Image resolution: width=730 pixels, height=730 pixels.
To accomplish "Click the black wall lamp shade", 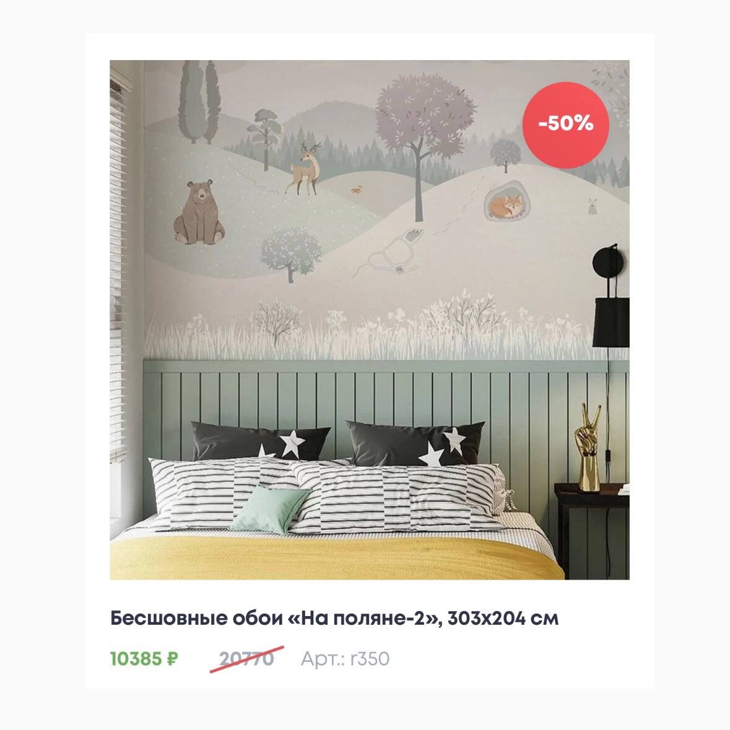I will pyautogui.click(x=611, y=322).
